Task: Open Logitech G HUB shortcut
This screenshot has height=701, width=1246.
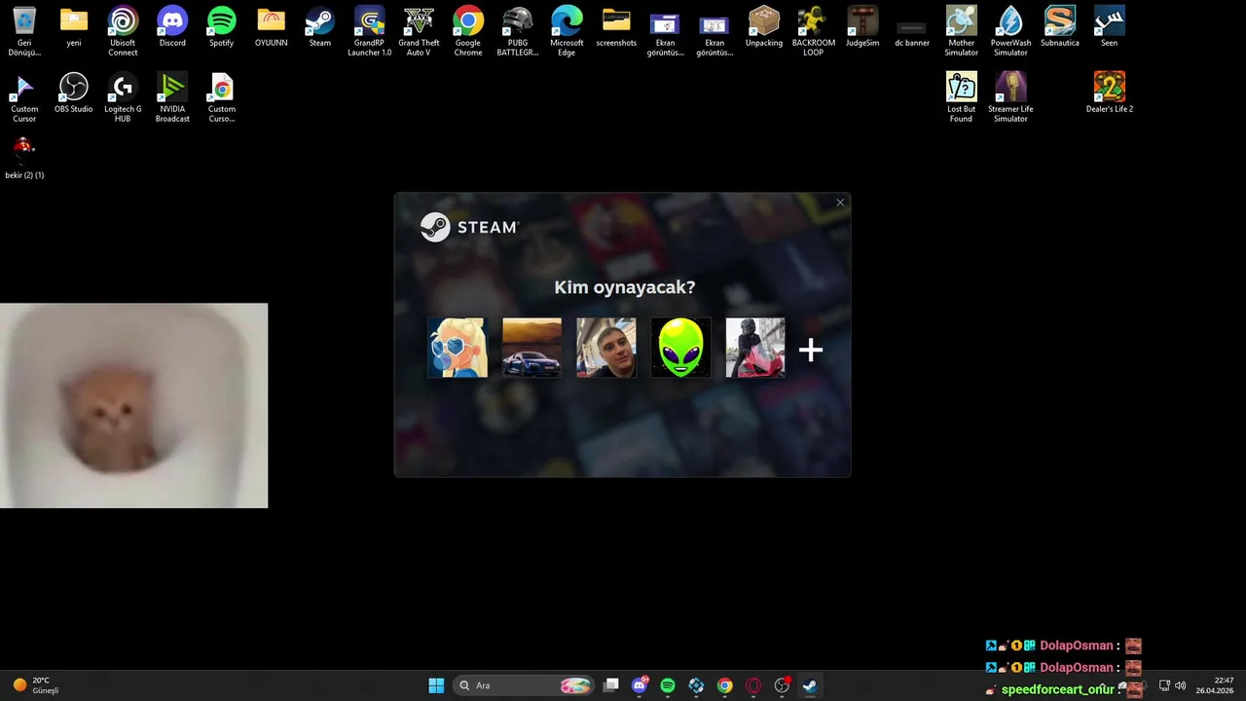Action: click(x=123, y=96)
